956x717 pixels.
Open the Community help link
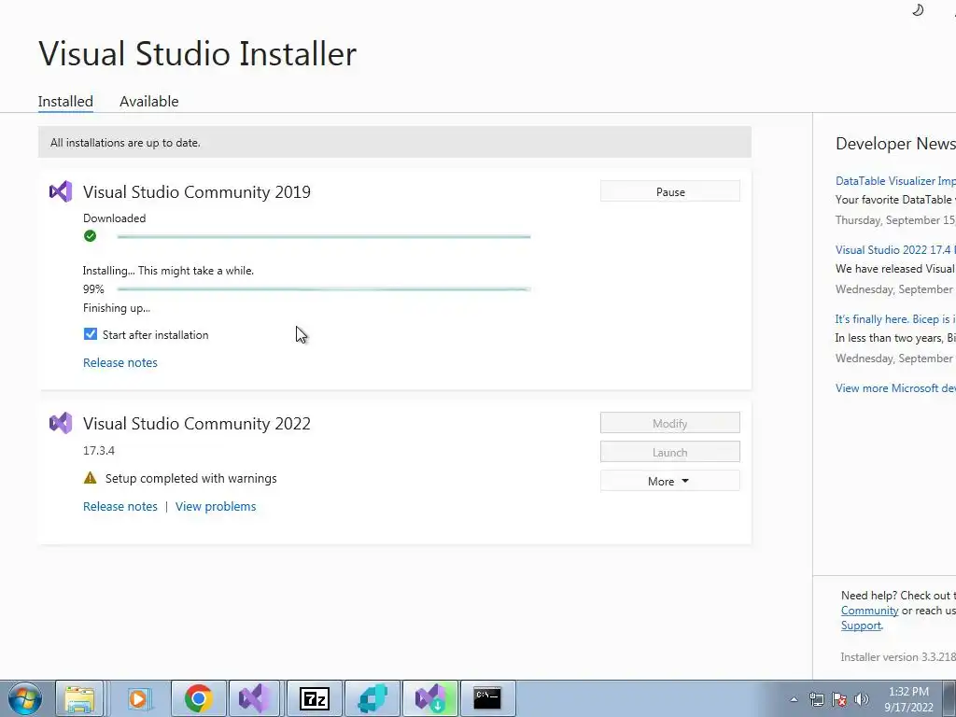(x=869, y=611)
